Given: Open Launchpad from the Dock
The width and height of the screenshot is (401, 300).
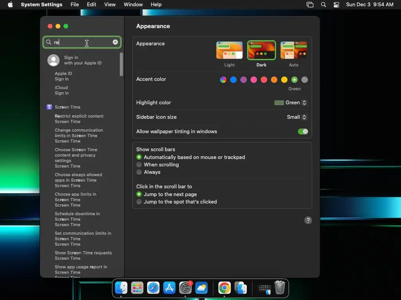Looking at the screenshot, I should [137, 288].
